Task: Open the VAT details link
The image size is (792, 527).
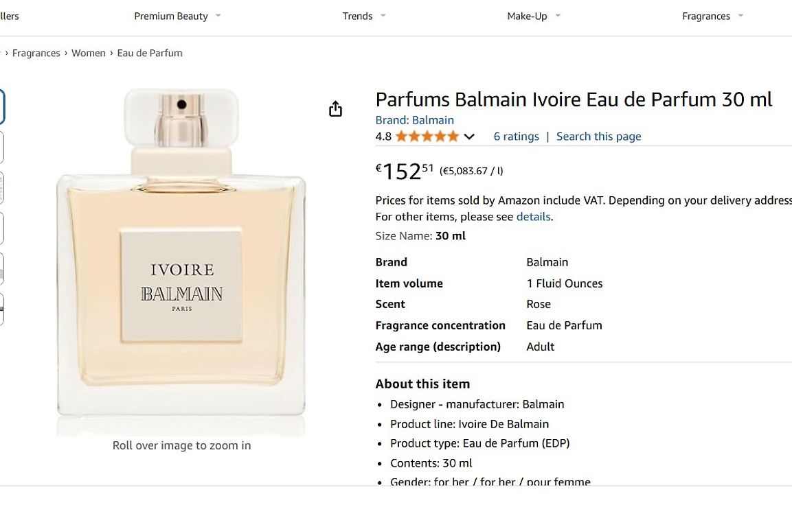Action: [534, 217]
